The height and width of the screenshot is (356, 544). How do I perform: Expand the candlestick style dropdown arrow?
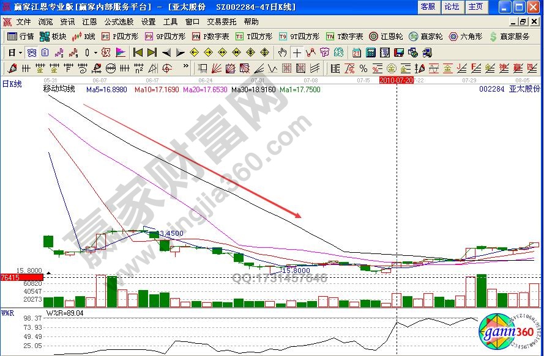point(95,52)
